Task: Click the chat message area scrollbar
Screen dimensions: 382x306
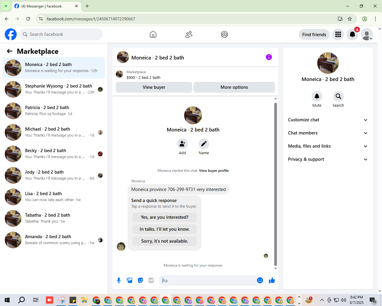Action: click(275, 184)
